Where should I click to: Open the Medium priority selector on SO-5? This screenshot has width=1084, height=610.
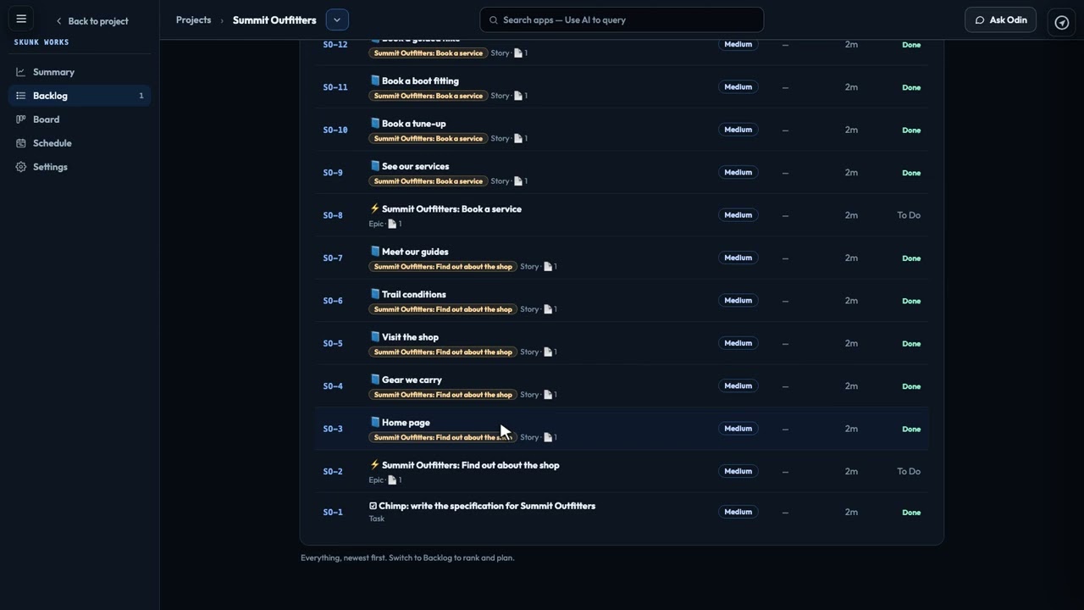pyautogui.click(x=738, y=343)
